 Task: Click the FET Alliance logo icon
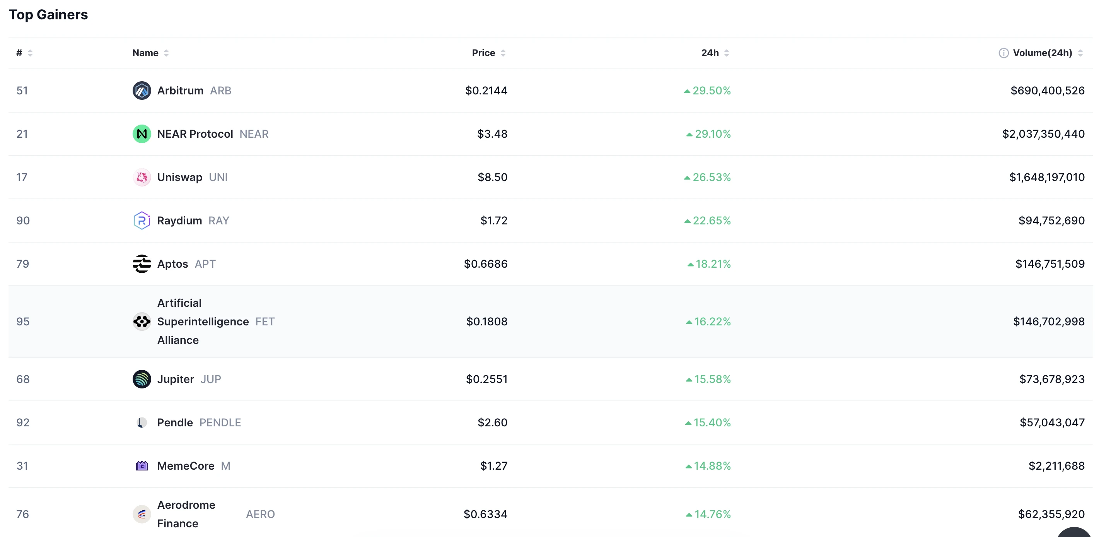tap(142, 322)
